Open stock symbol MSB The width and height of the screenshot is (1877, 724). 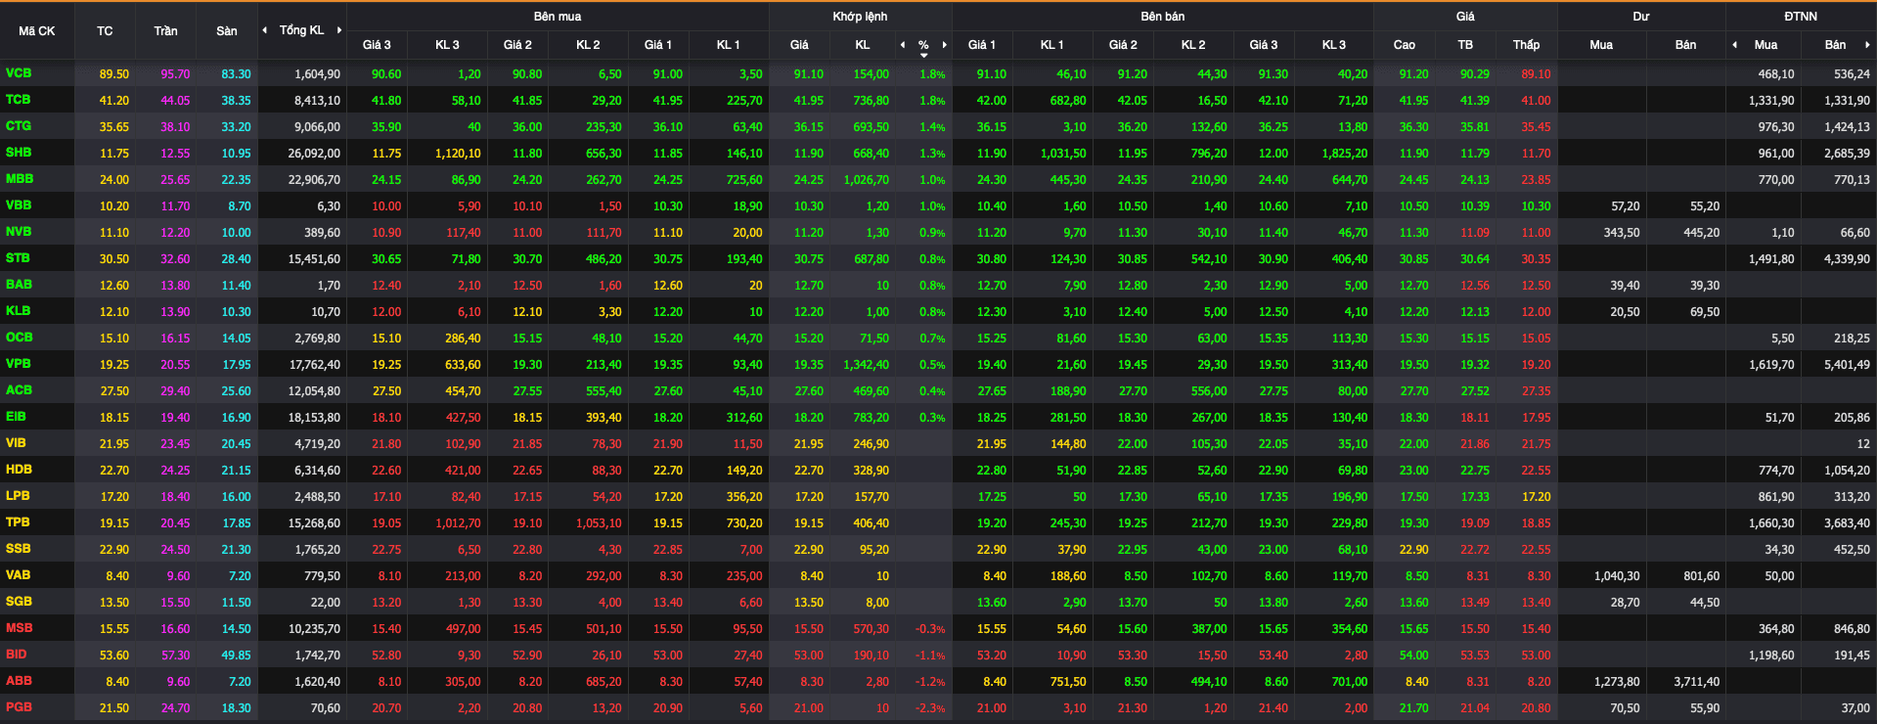pos(19,628)
